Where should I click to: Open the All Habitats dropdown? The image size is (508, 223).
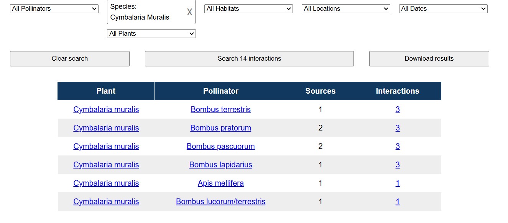point(248,8)
